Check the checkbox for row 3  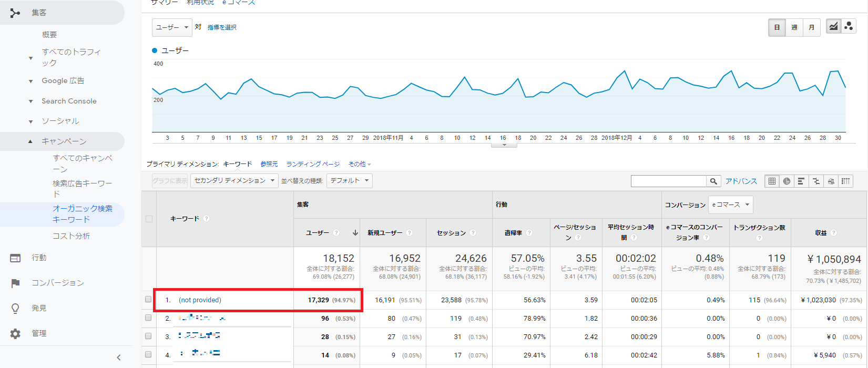tap(148, 336)
